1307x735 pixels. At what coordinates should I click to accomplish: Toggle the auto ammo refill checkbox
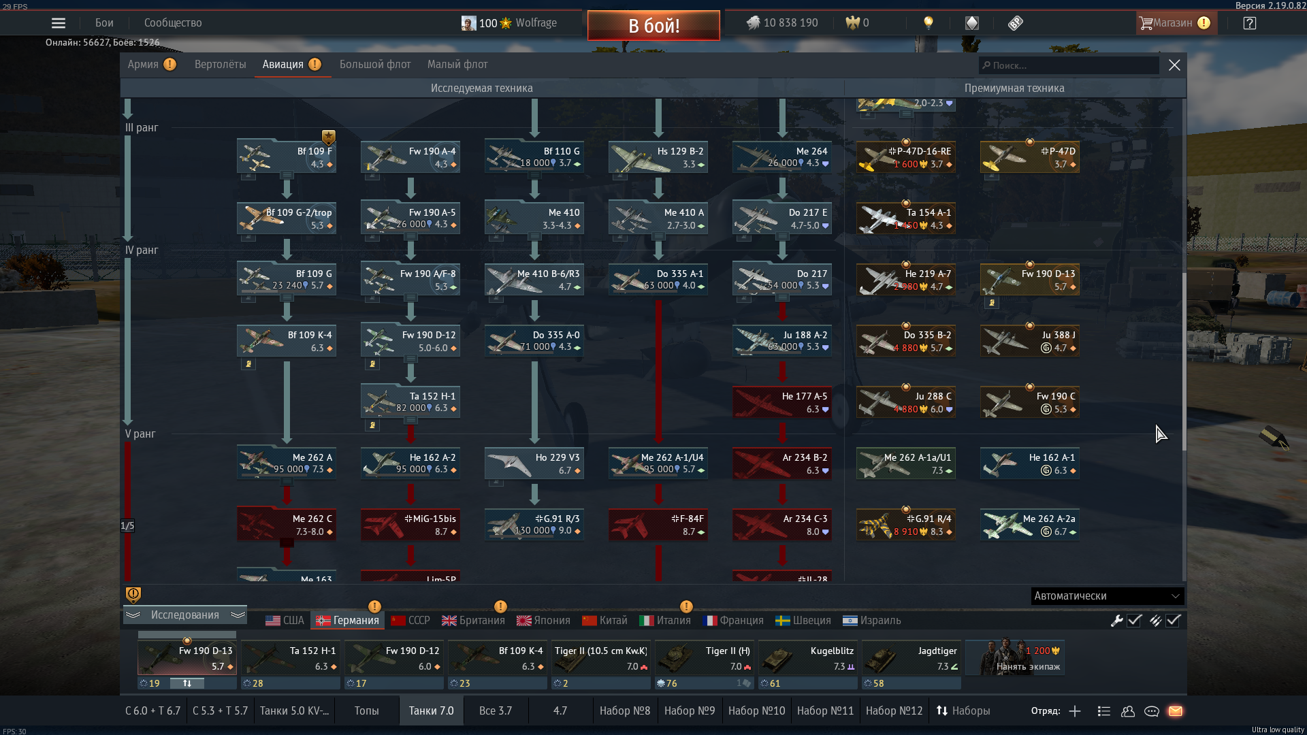1173,621
